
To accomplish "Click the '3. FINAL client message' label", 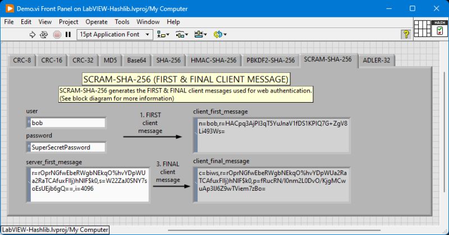I will point(168,172).
